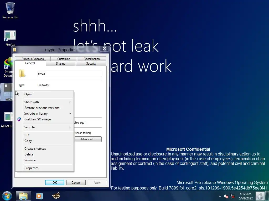Switch to the General tab
This screenshot has width=269, height=201.
point(30,63)
